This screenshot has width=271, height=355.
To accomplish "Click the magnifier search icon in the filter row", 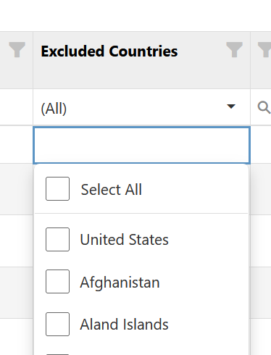I will pos(264,107).
